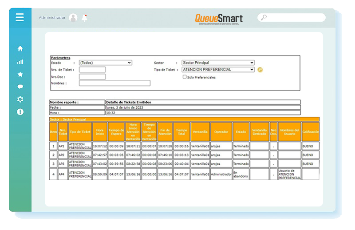Go to Home via sidebar icon
The height and width of the screenshot is (230, 355).
tap(20, 49)
